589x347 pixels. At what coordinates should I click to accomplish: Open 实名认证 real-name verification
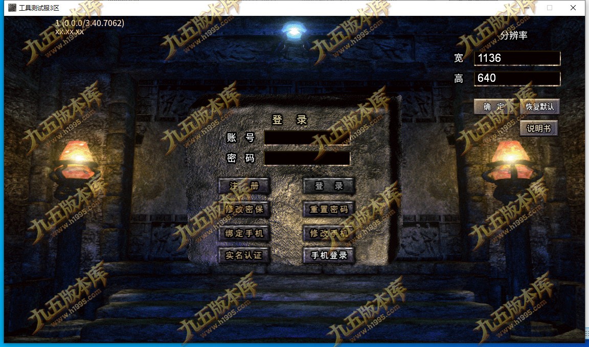click(244, 256)
